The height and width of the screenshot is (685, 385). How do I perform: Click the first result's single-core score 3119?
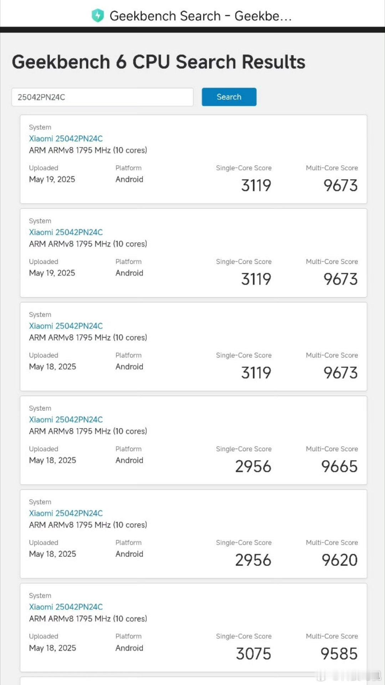(x=256, y=185)
